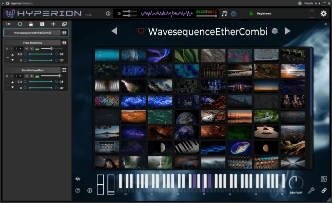This screenshot has height=203, width=332.
Task: Click the save floppy disk icon
Action: [42, 24]
